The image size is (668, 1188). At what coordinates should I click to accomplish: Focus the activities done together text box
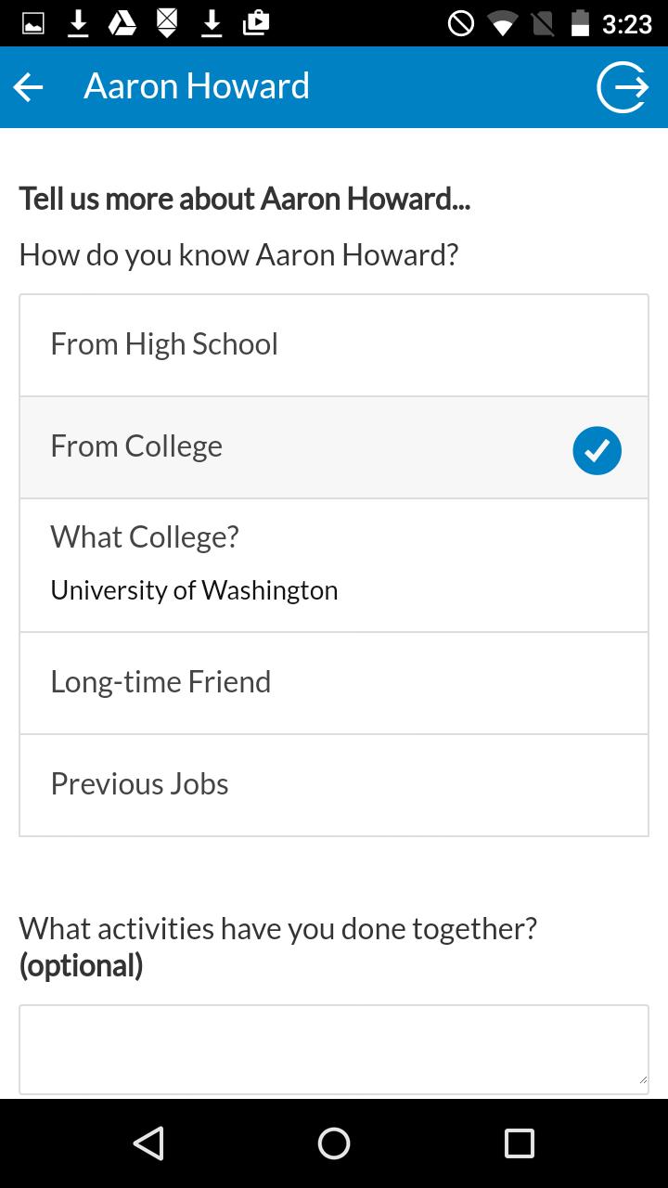334,1049
